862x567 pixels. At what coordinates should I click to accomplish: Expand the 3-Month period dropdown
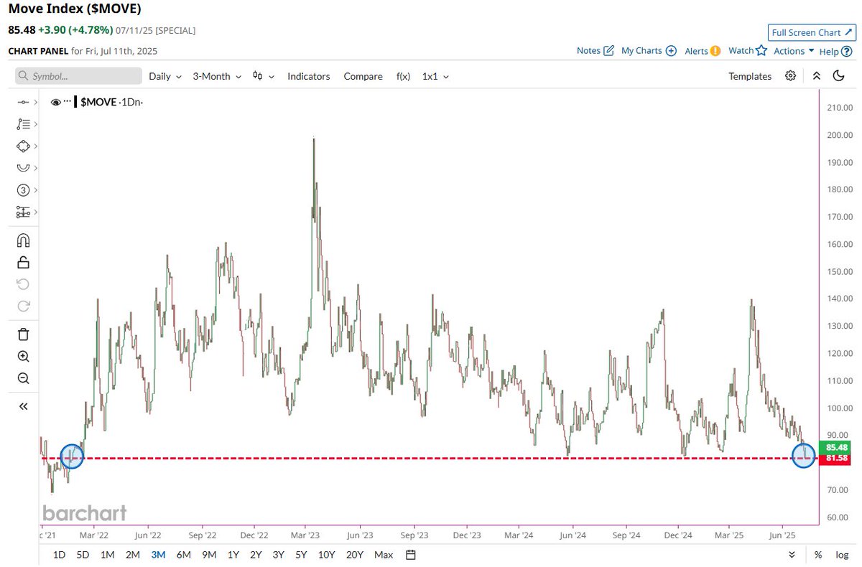tap(216, 76)
